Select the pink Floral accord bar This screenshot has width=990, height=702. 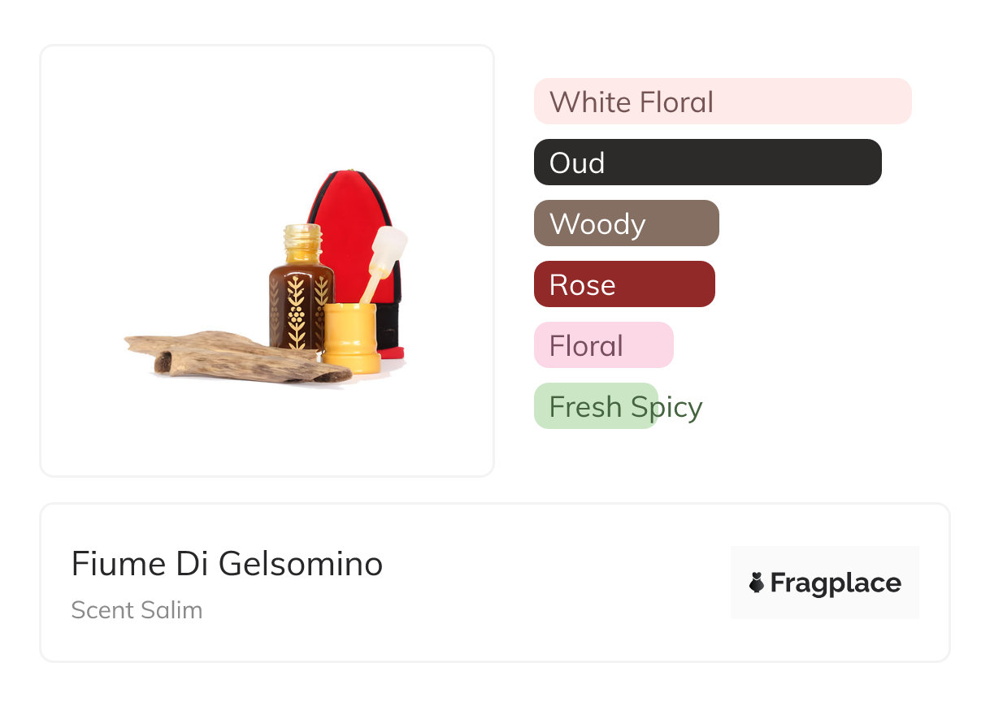tap(603, 345)
